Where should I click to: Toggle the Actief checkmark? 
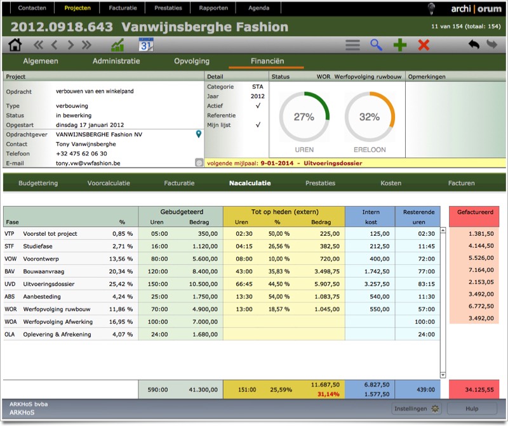tap(258, 105)
